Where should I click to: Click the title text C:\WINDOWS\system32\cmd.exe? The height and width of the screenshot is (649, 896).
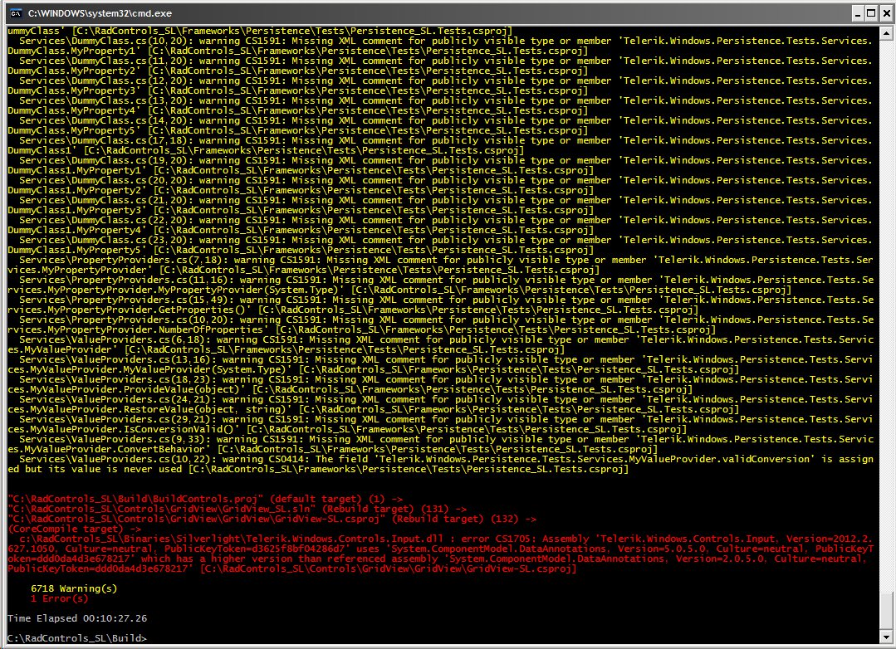pyautogui.click(x=100, y=13)
